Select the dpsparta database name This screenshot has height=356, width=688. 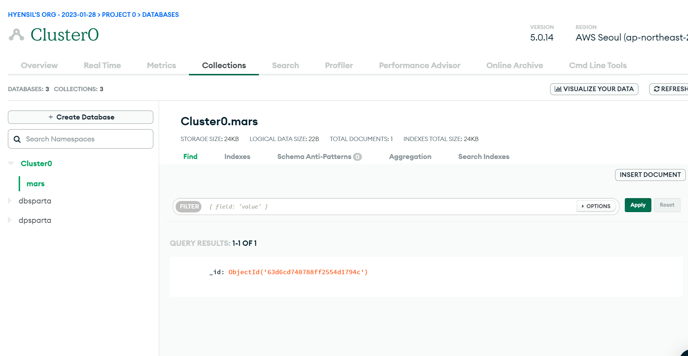(x=35, y=220)
